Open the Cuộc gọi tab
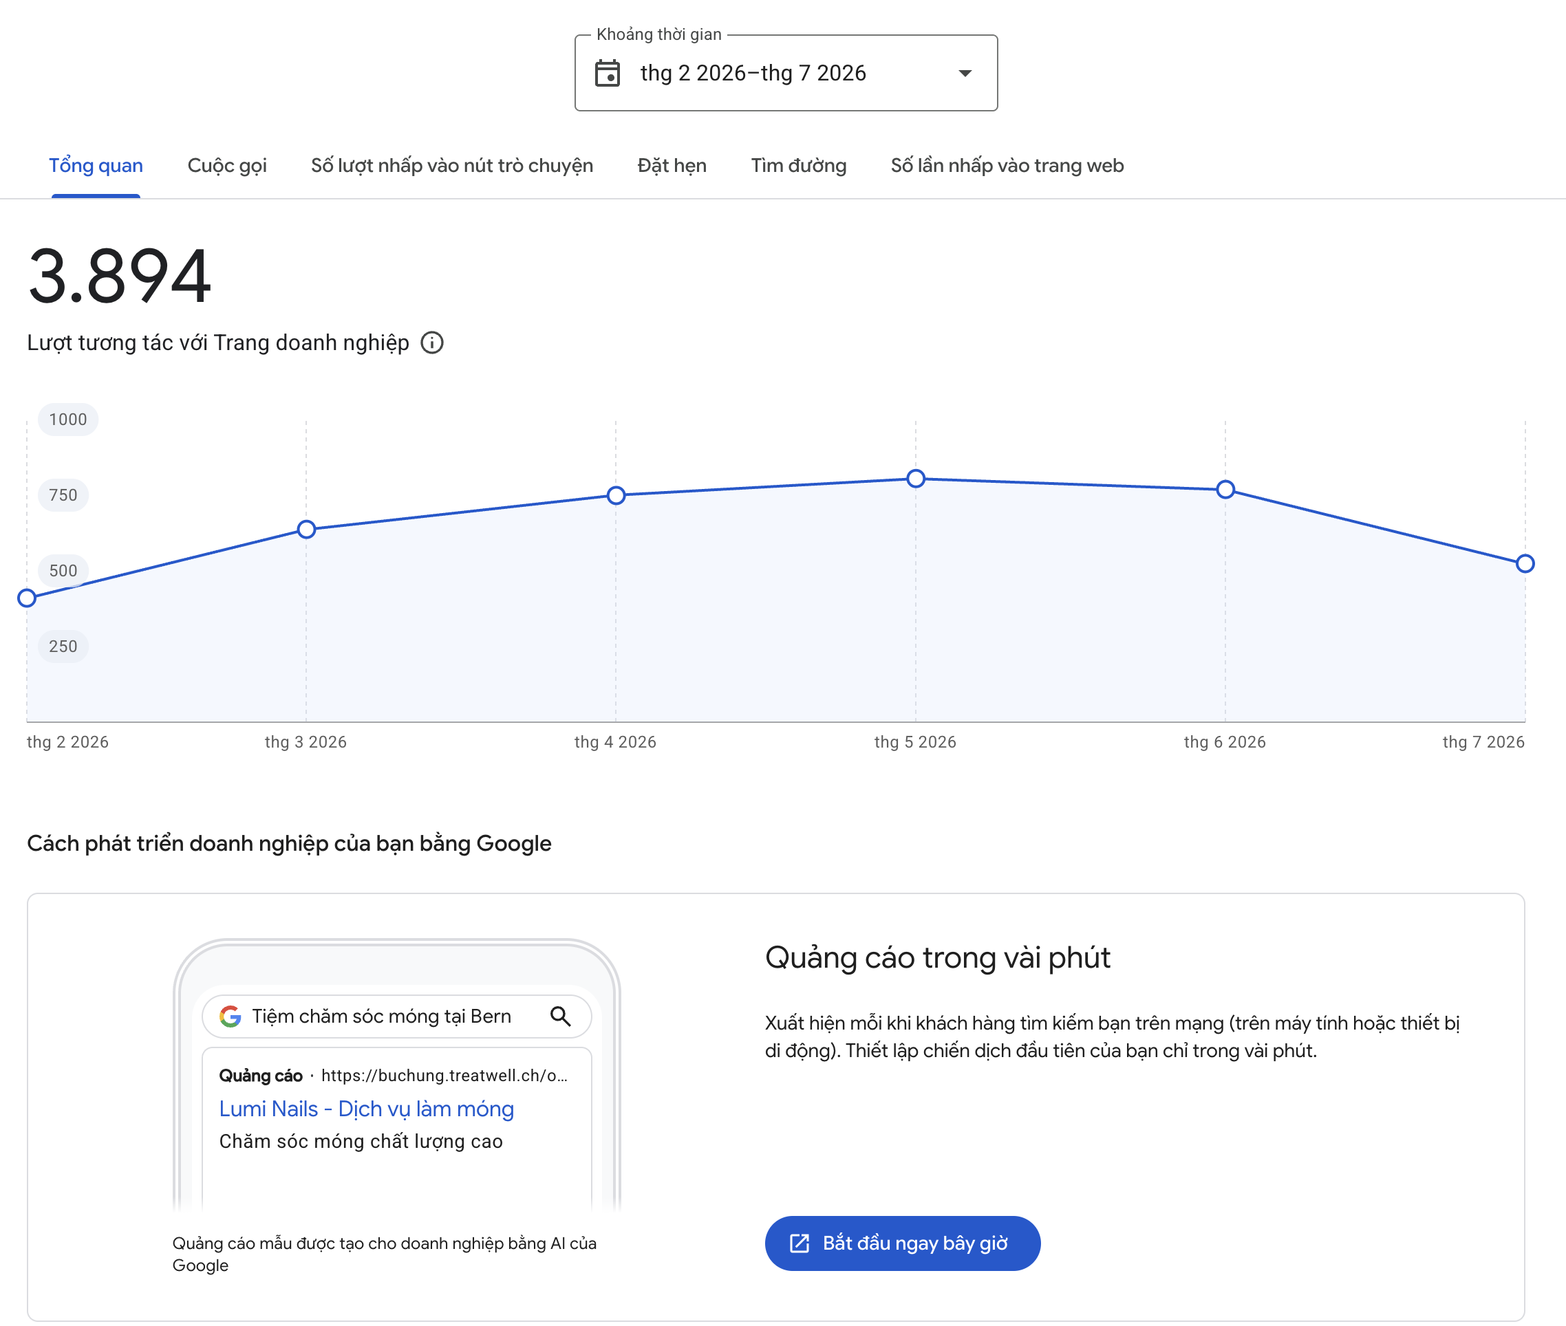Image resolution: width=1566 pixels, height=1326 pixels. [x=227, y=165]
